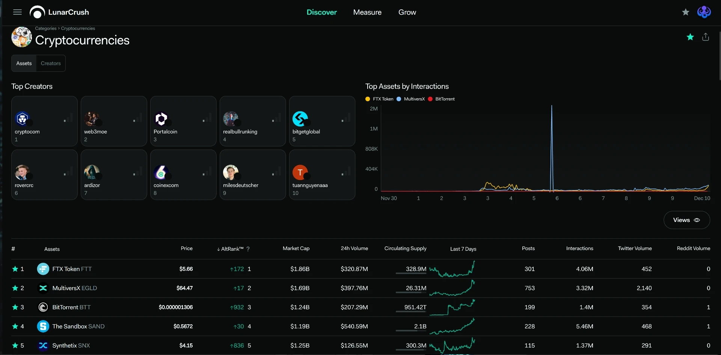Switch to the Creators tab
721x355 pixels.
click(x=51, y=63)
